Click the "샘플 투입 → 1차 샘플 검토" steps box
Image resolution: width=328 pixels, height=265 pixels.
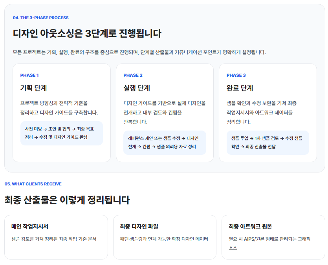point(268,143)
